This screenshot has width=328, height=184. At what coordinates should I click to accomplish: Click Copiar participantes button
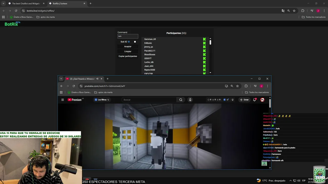point(128,56)
